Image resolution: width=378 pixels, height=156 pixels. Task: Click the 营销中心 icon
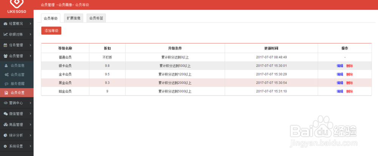[x=6, y=103]
